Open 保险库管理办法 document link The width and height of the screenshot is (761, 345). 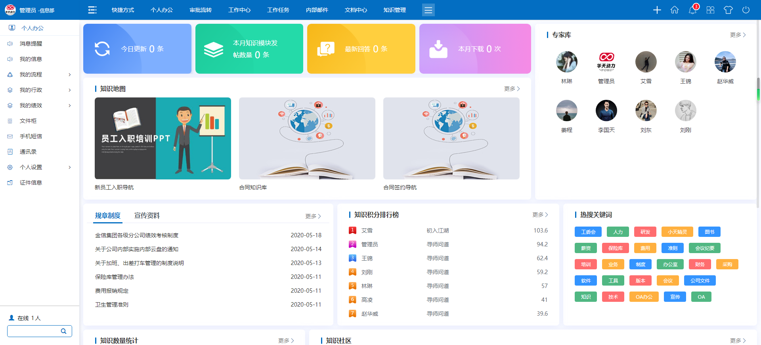click(x=115, y=277)
